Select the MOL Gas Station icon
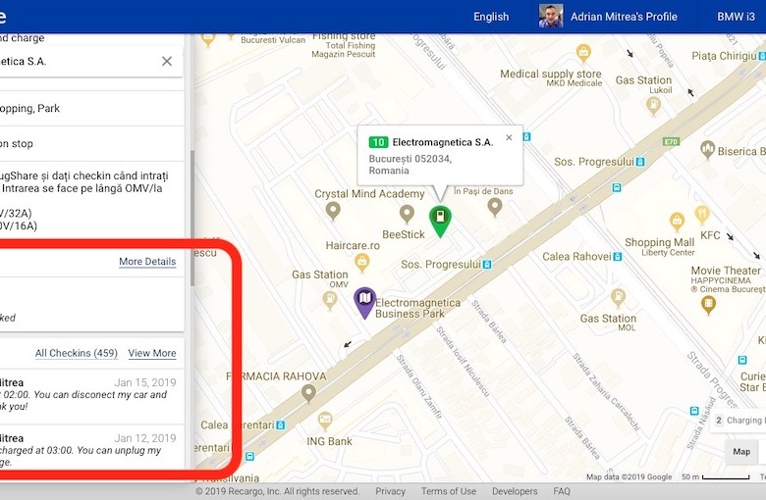This screenshot has width=766, height=500. coord(619,297)
